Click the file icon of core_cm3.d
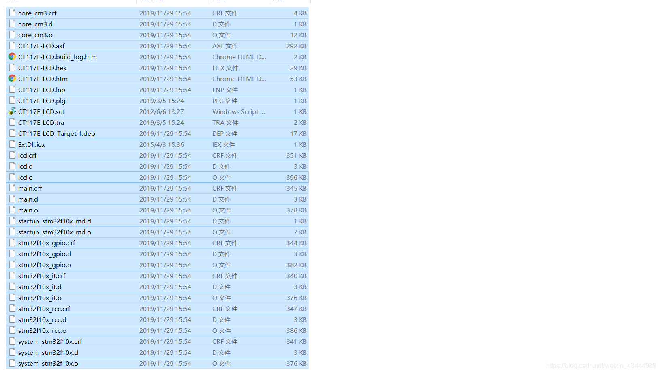 click(12, 24)
